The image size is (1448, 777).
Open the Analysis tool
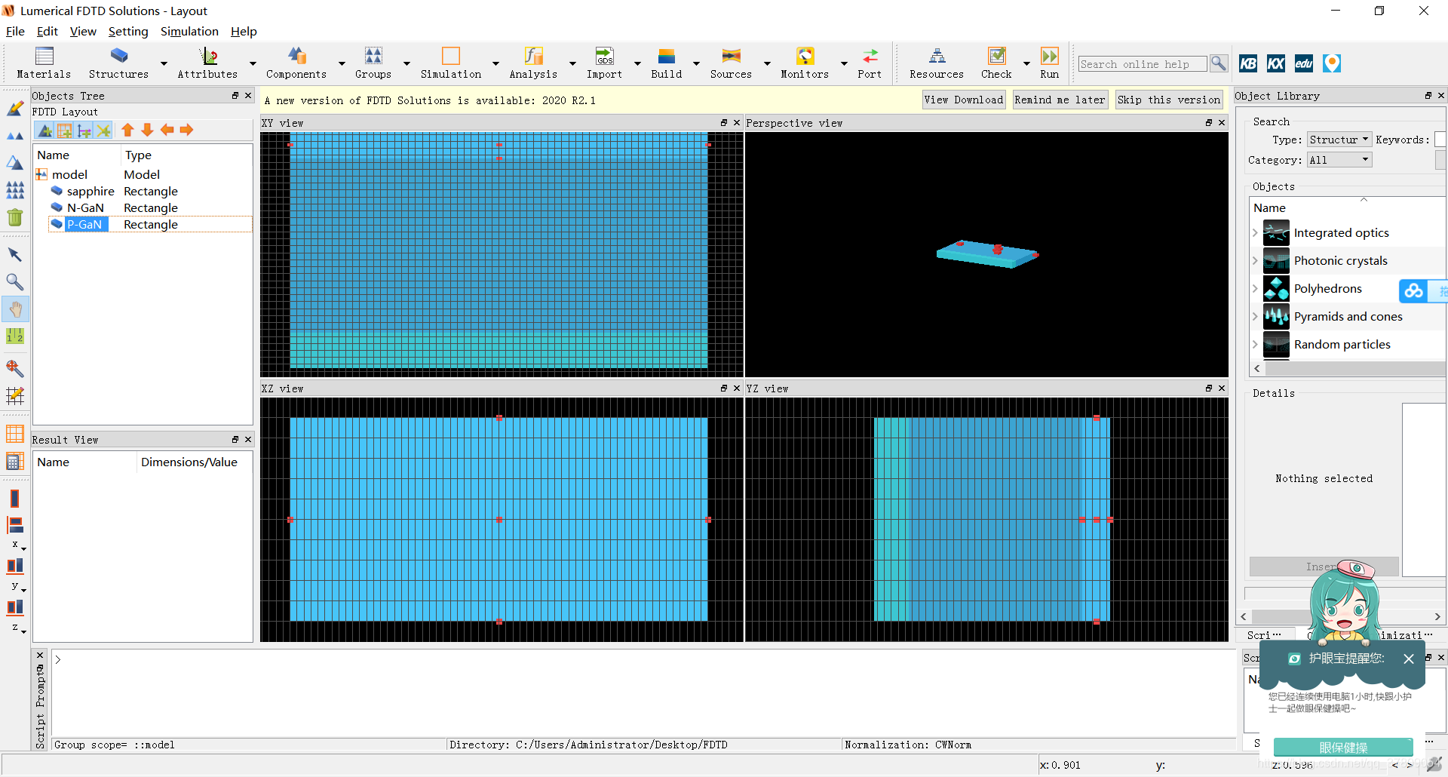[533, 63]
